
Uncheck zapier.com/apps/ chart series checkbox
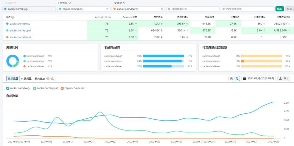click(x=35, y=88)
